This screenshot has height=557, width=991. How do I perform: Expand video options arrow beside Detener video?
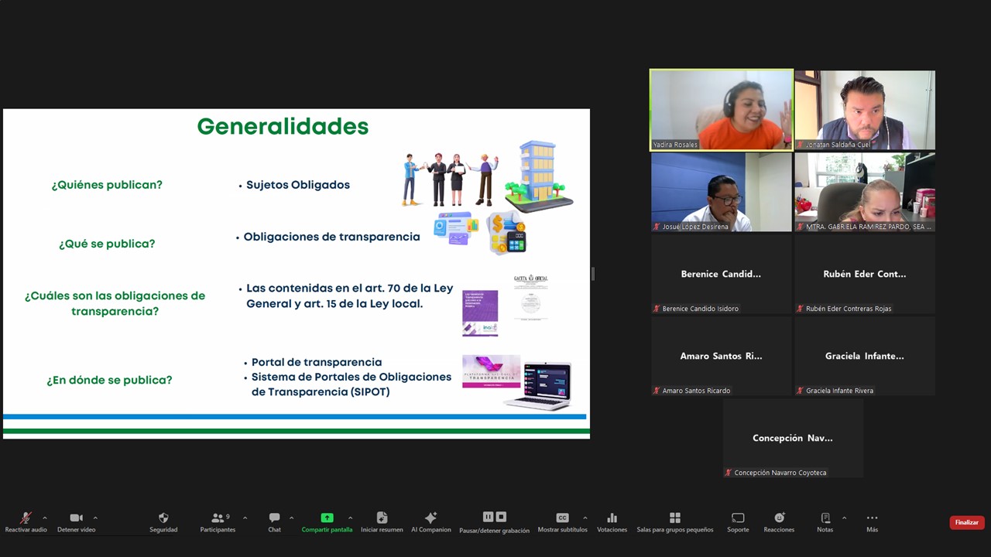click(95, 518)
